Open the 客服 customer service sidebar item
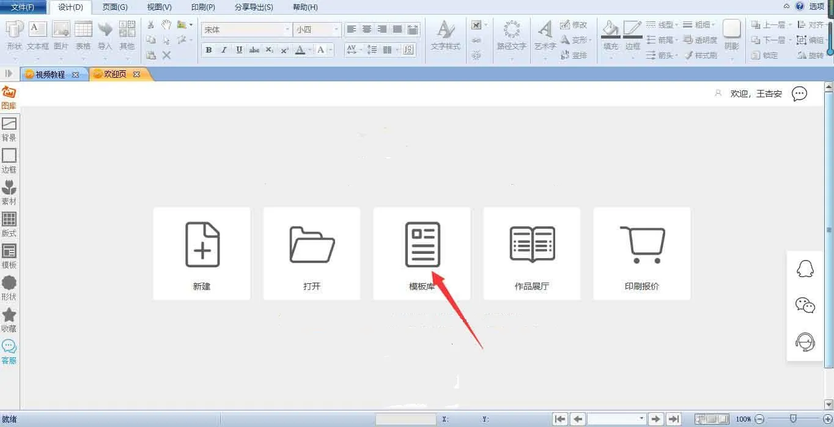The image size is (834, 427). 9,352
